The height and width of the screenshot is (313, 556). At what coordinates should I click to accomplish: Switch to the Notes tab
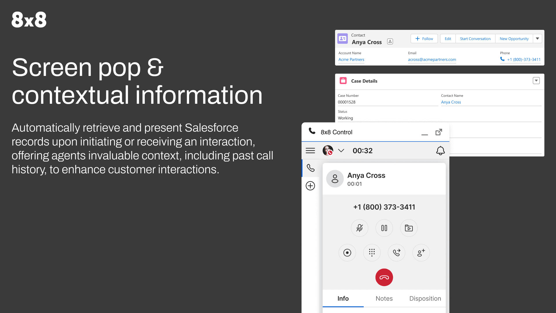click(x=384, y=299)
